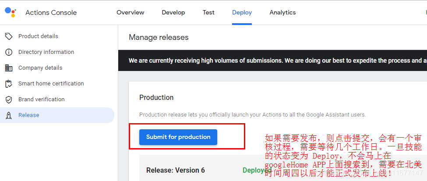Screen dimensions: 427x181
Task: Click the Release rocket icon
Action: click(x=9, y=115)
